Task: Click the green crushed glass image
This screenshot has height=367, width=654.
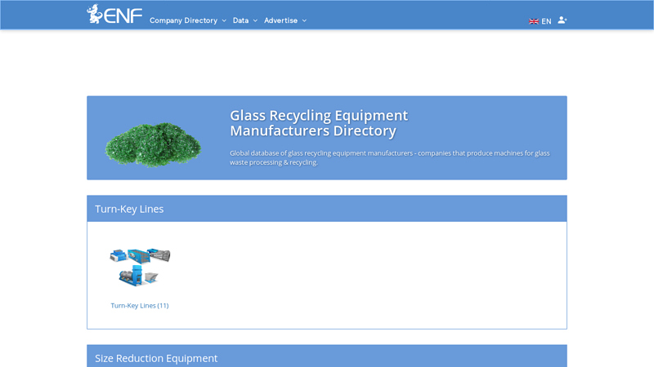Action: (153, 144)
